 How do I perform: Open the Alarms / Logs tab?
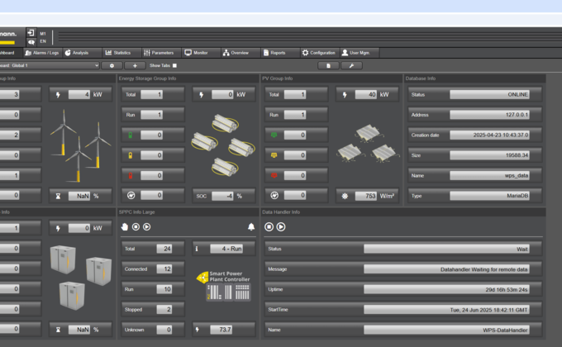click(41, 52)
